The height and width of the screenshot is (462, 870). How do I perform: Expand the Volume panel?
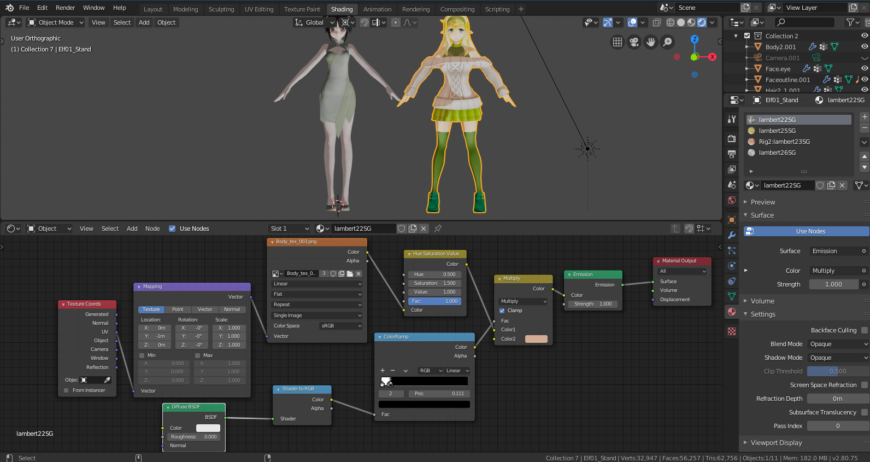[x=762, y=301]
